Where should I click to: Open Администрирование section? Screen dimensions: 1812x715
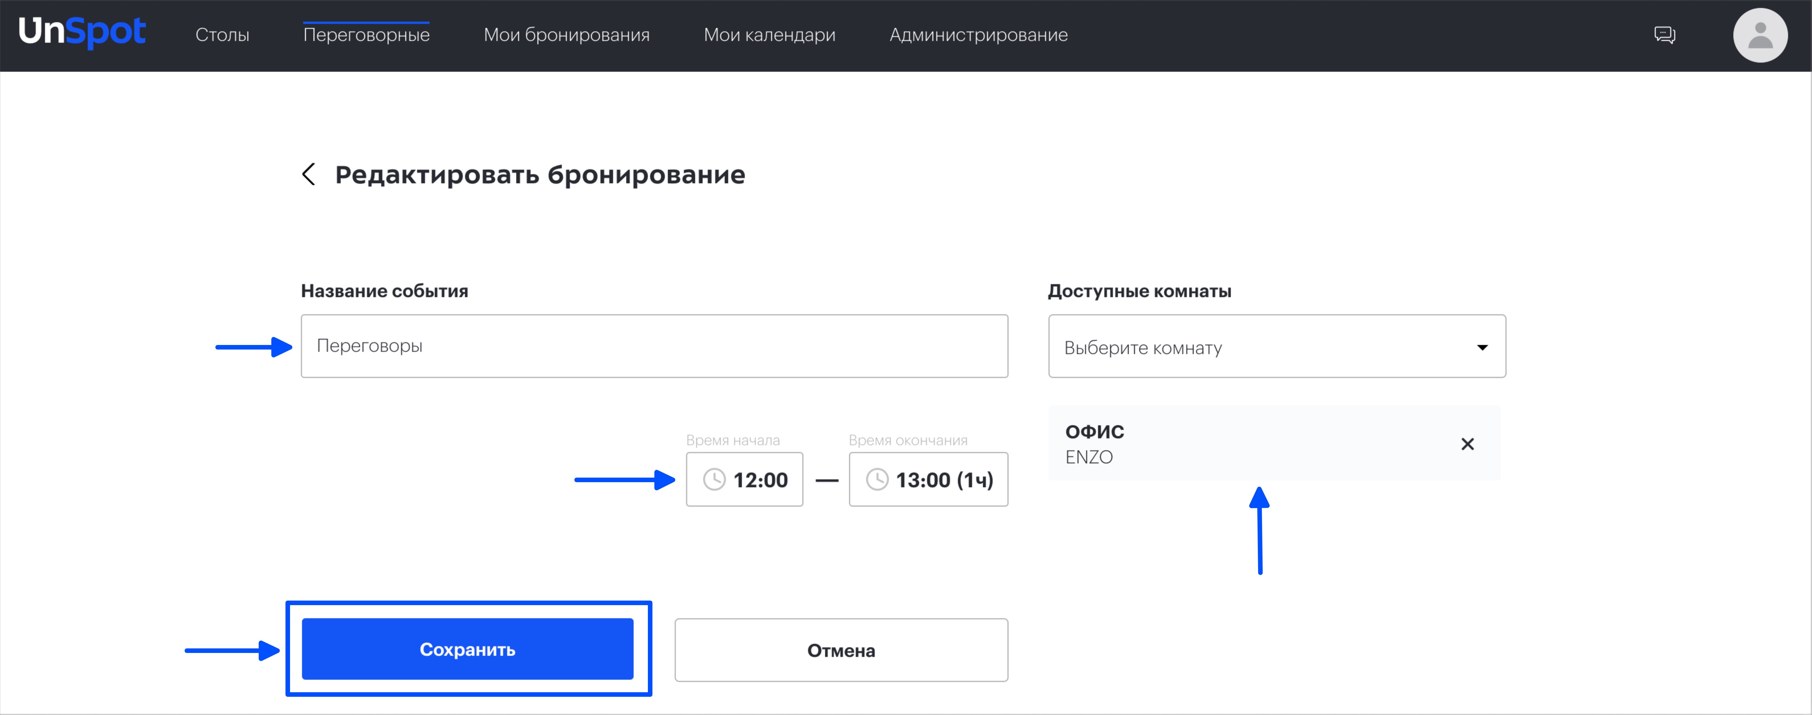978,35
